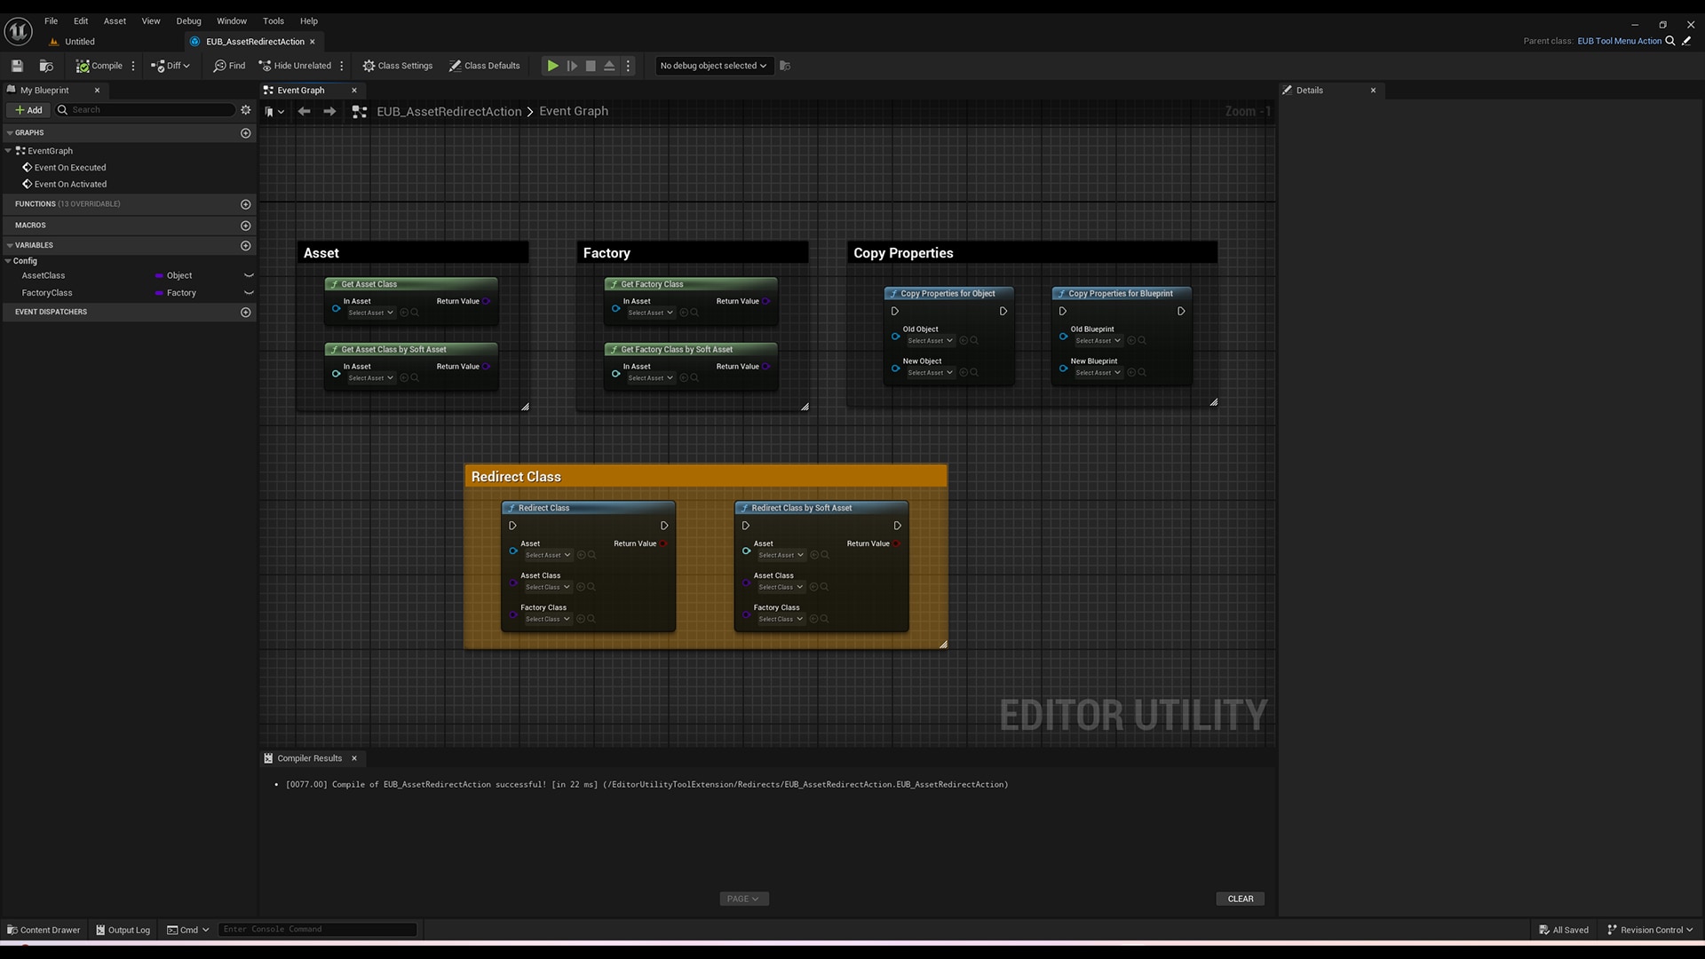Click the CLEAR button
The image size is (1705, 959).
[x=1240, y=899]
